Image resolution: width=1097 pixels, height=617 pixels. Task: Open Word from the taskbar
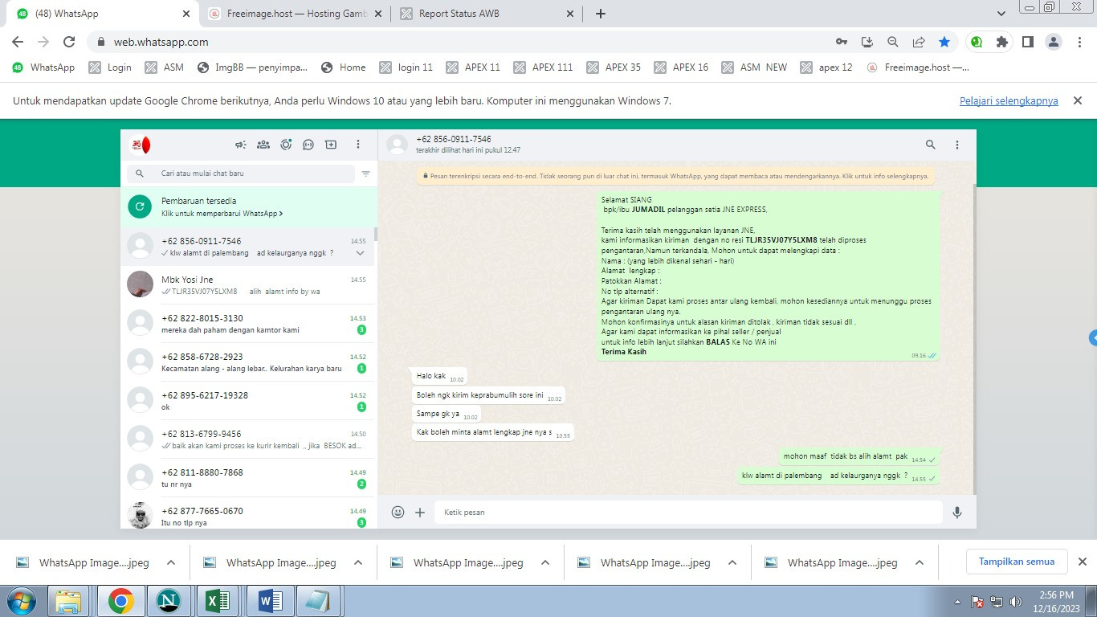268,601
